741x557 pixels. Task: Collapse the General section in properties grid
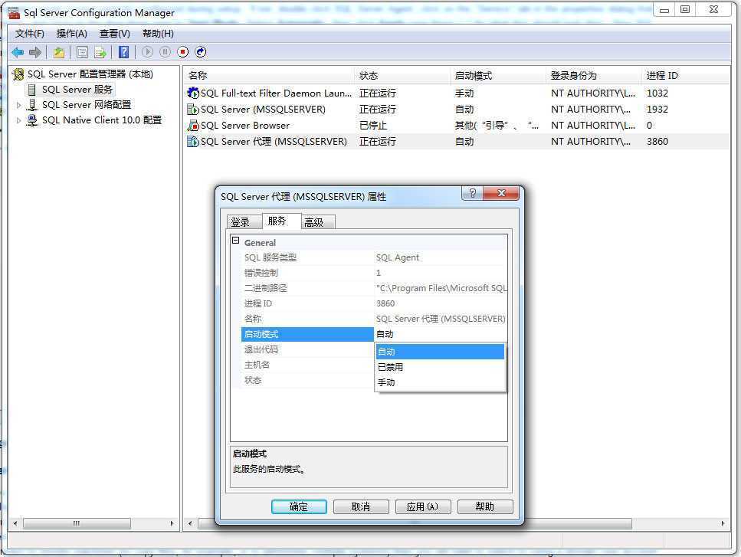coord(235,241)
